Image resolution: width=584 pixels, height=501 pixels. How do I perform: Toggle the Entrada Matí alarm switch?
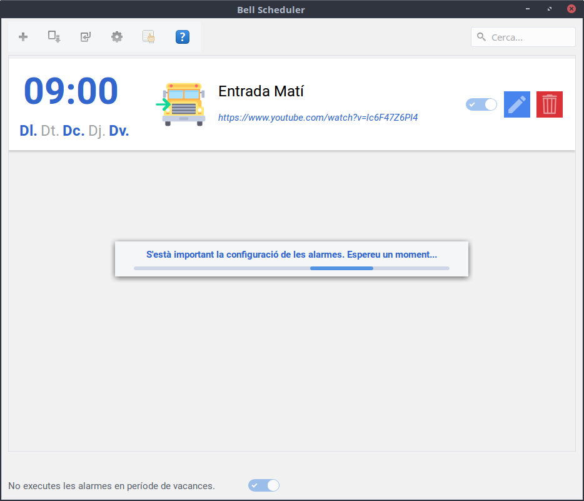pos(481,104)
